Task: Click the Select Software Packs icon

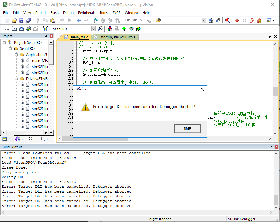Action: (x=131, y=29)
